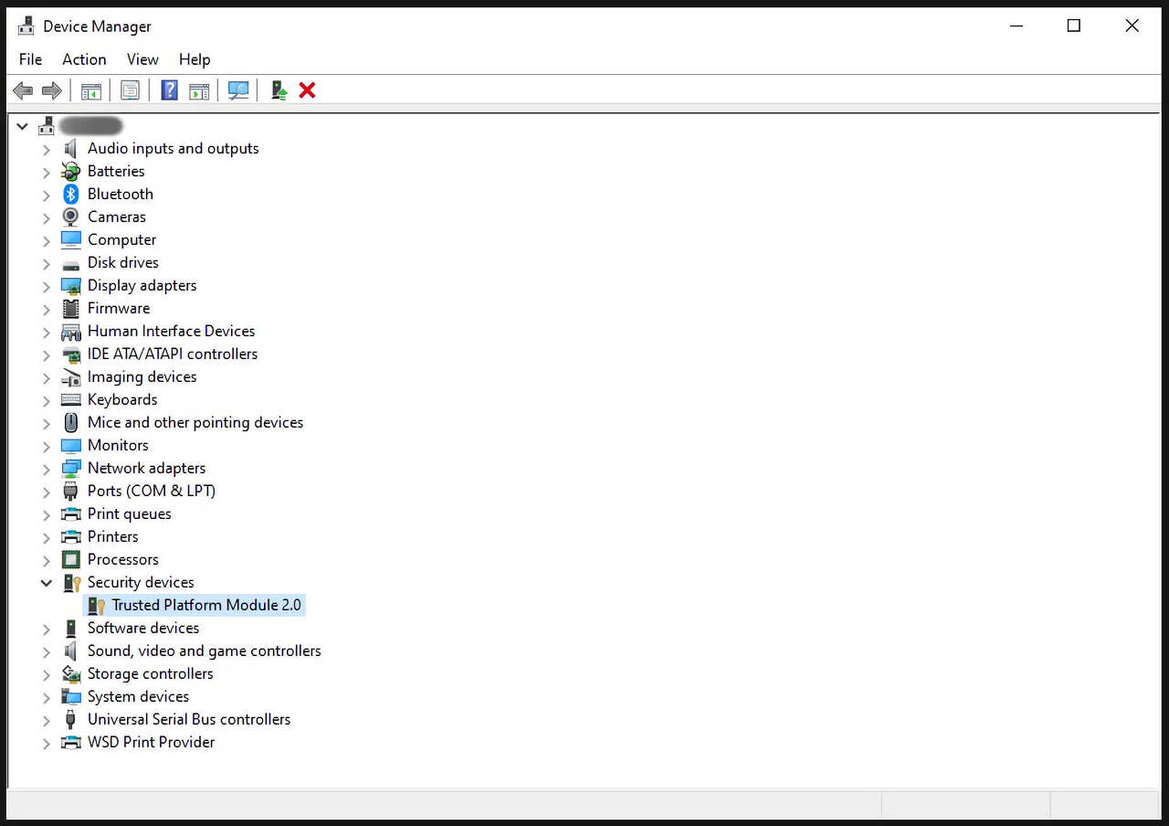Expand the Audio inputs and outputs node
Image resolution: width=1169 pixels, height=826 pixels.
[x=46, y=149]
